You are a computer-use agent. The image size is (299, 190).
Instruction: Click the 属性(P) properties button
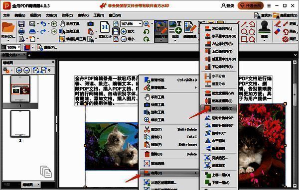point(47,47)
